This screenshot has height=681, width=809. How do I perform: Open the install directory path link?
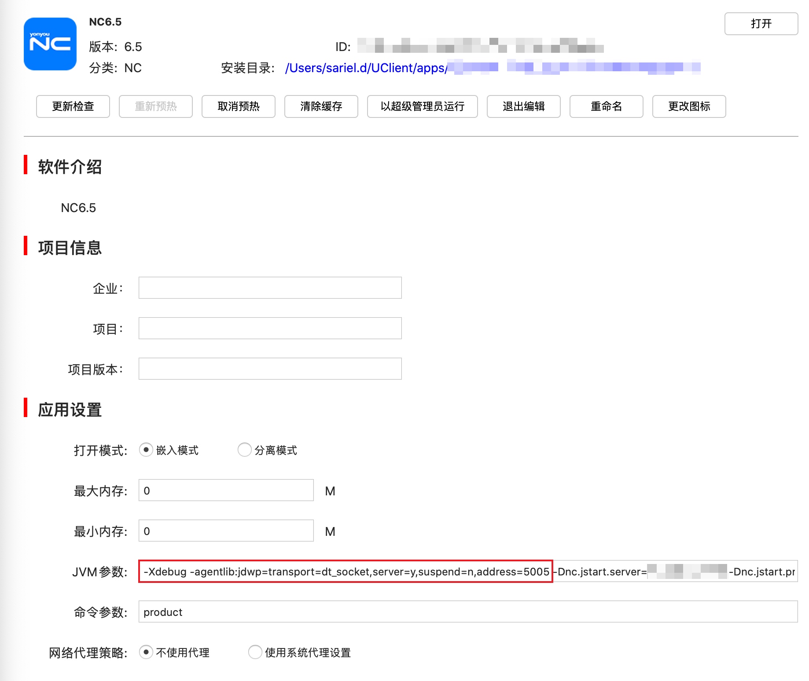pos(492,68)
